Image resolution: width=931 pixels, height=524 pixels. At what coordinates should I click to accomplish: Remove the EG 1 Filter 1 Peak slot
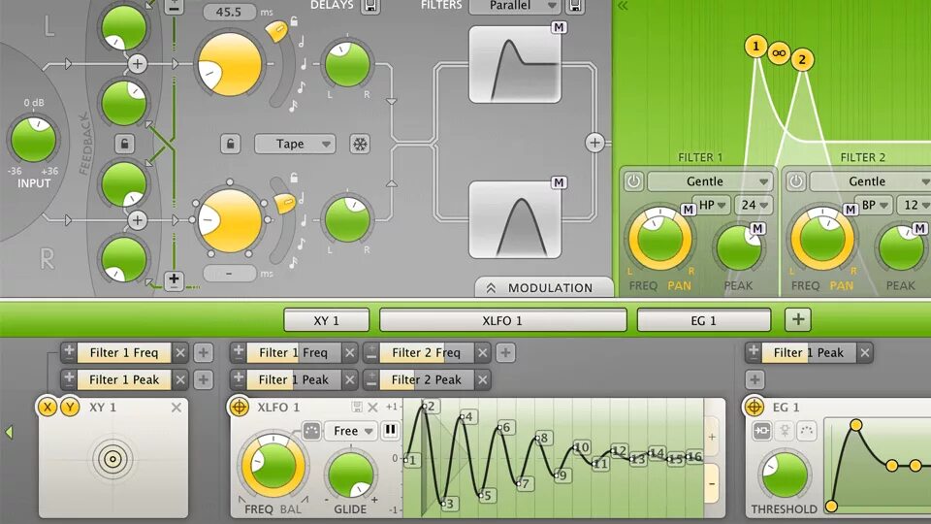864,353
